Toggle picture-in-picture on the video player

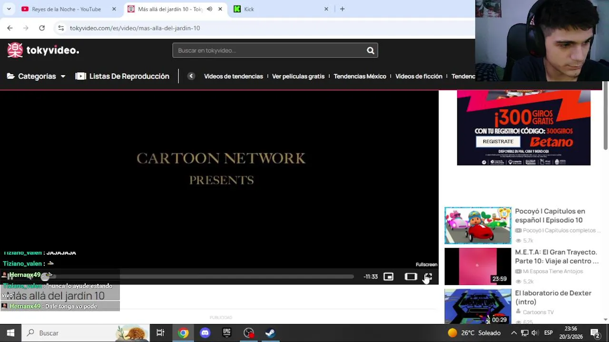[388, 276]
